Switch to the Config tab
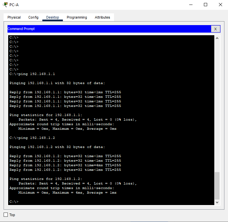 pos(33,17)
